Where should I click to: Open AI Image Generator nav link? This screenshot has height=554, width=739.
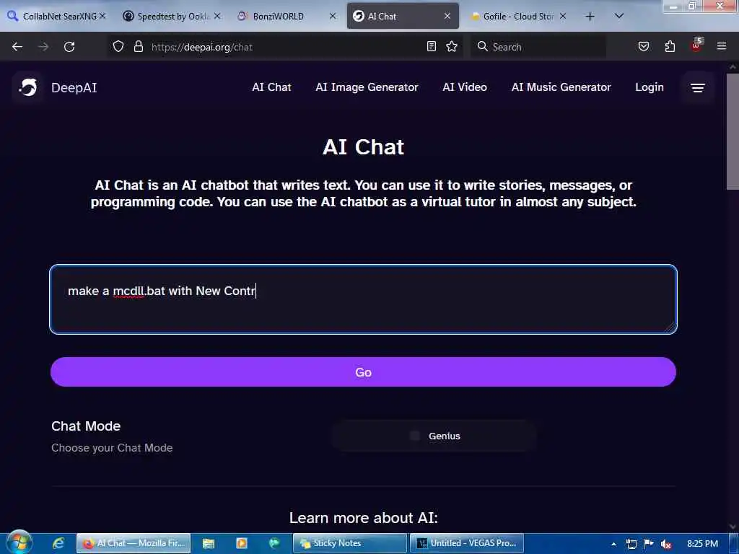pos(367,87)
